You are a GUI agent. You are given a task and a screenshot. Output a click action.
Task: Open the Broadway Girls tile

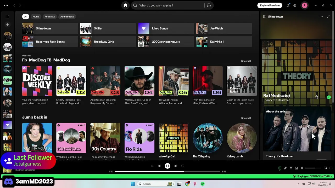(x=108, y=42)
